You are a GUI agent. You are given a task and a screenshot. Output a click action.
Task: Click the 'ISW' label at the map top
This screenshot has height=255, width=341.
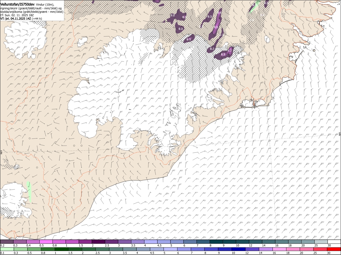click(x=258, y=1)
